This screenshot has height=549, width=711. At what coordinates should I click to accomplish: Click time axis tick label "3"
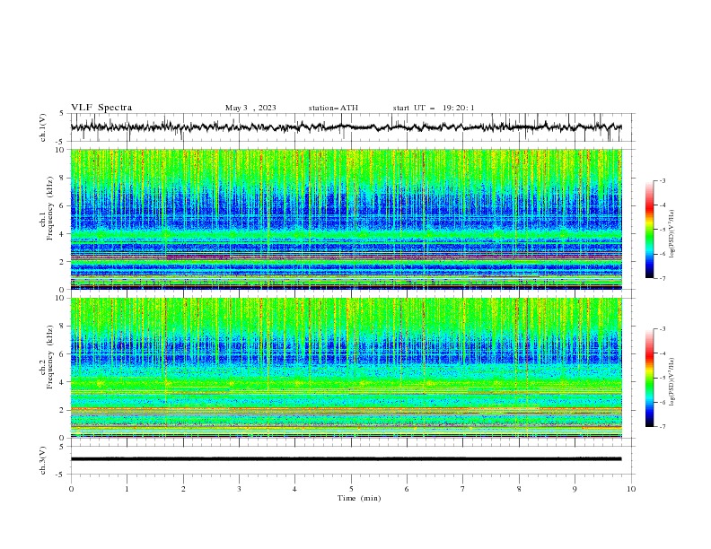(x=239, y=489)
